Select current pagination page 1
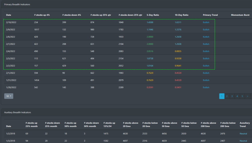 click(222, 96)
